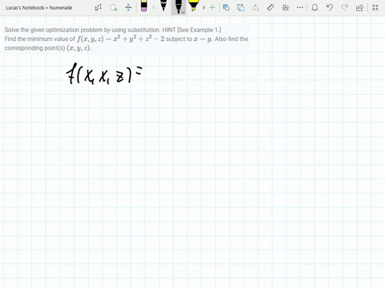Select the text/object select tool

click(x=98, y=7)
